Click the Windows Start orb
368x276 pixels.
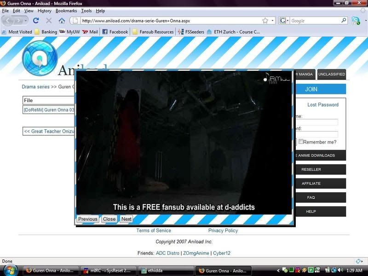[x=10, y=270]
